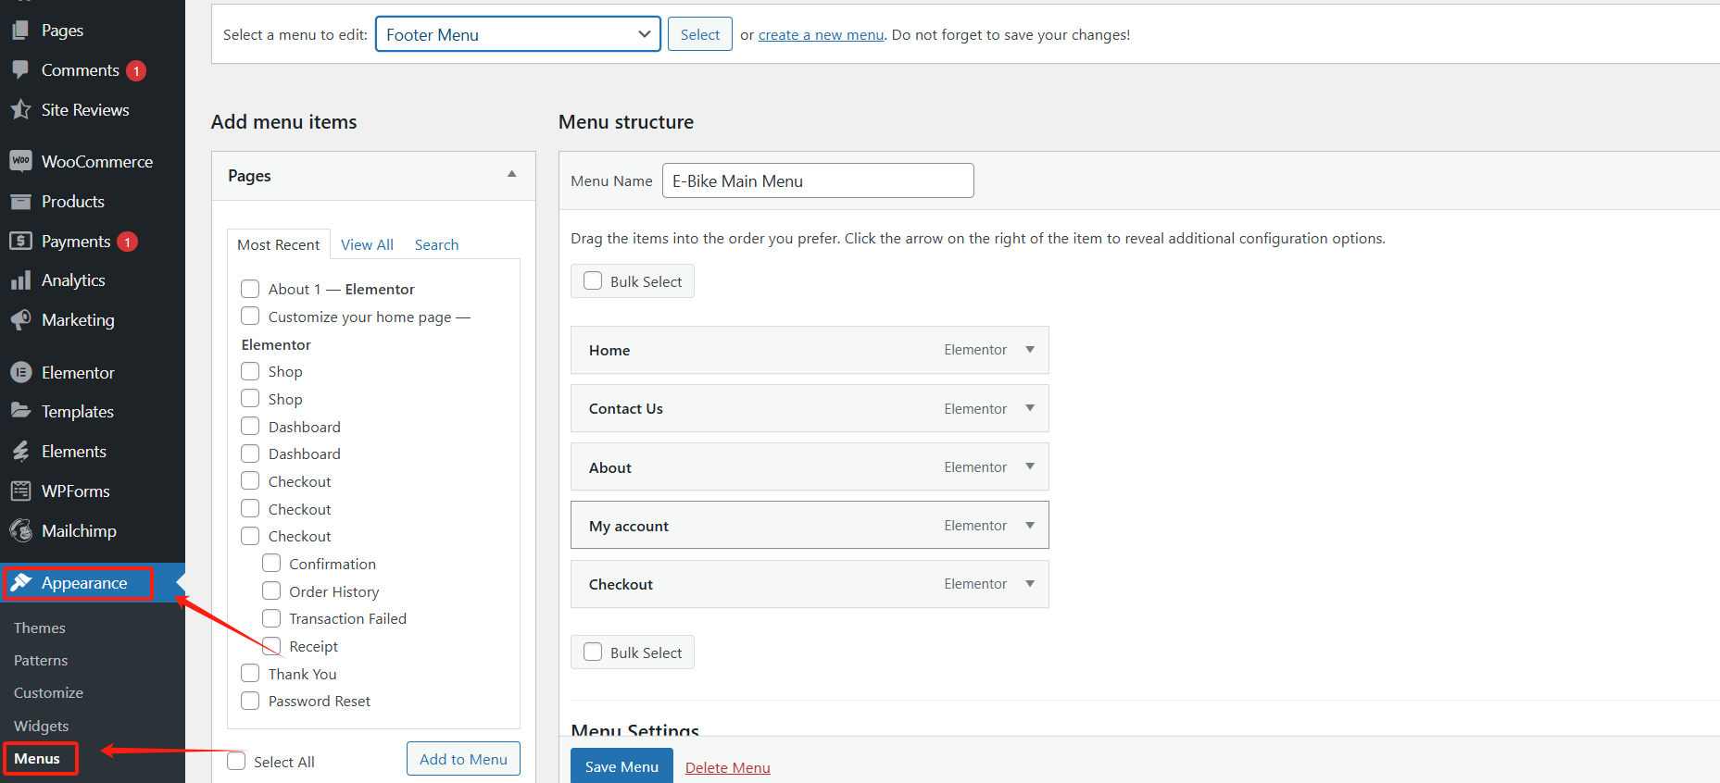This screenshot has height=783, width=1720.
Task: Click the Appearance paintbrush icon
Action: coord(21,582)
